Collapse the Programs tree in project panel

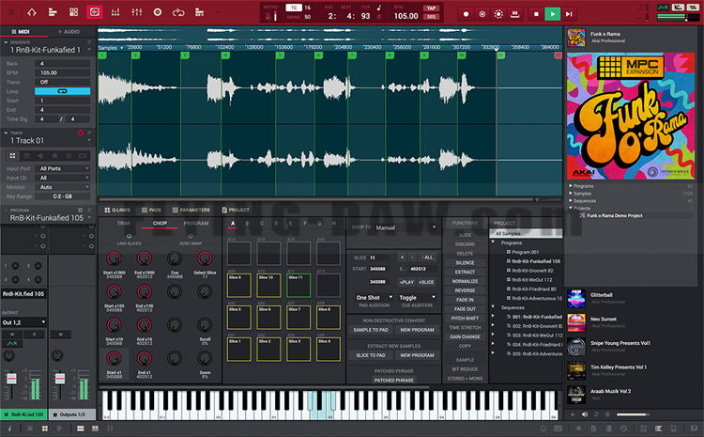[x=493, y=242]
